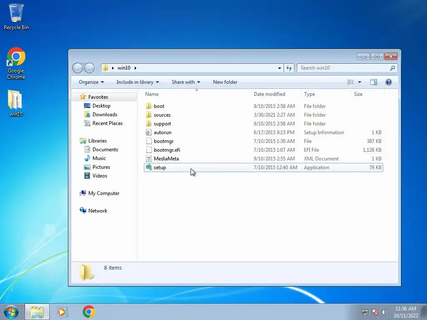Sort by the Size column header
Viewport: 427px width, 320px height.
coord(358,94)
